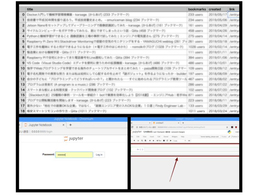Click inside the Password input field
Image resolution: width=260 pixels, height=195 pixels.
74,155
